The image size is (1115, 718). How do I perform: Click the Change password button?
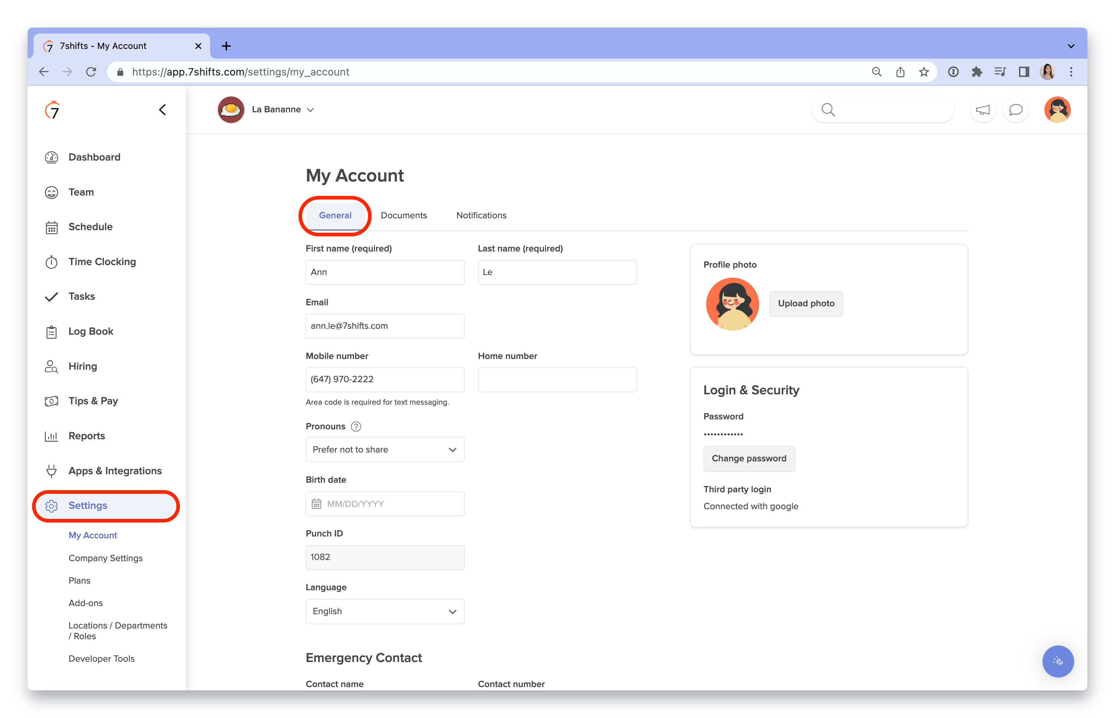click(x=748, y=459)
